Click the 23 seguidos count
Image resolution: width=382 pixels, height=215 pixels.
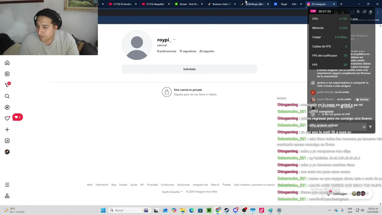point(207,51)
